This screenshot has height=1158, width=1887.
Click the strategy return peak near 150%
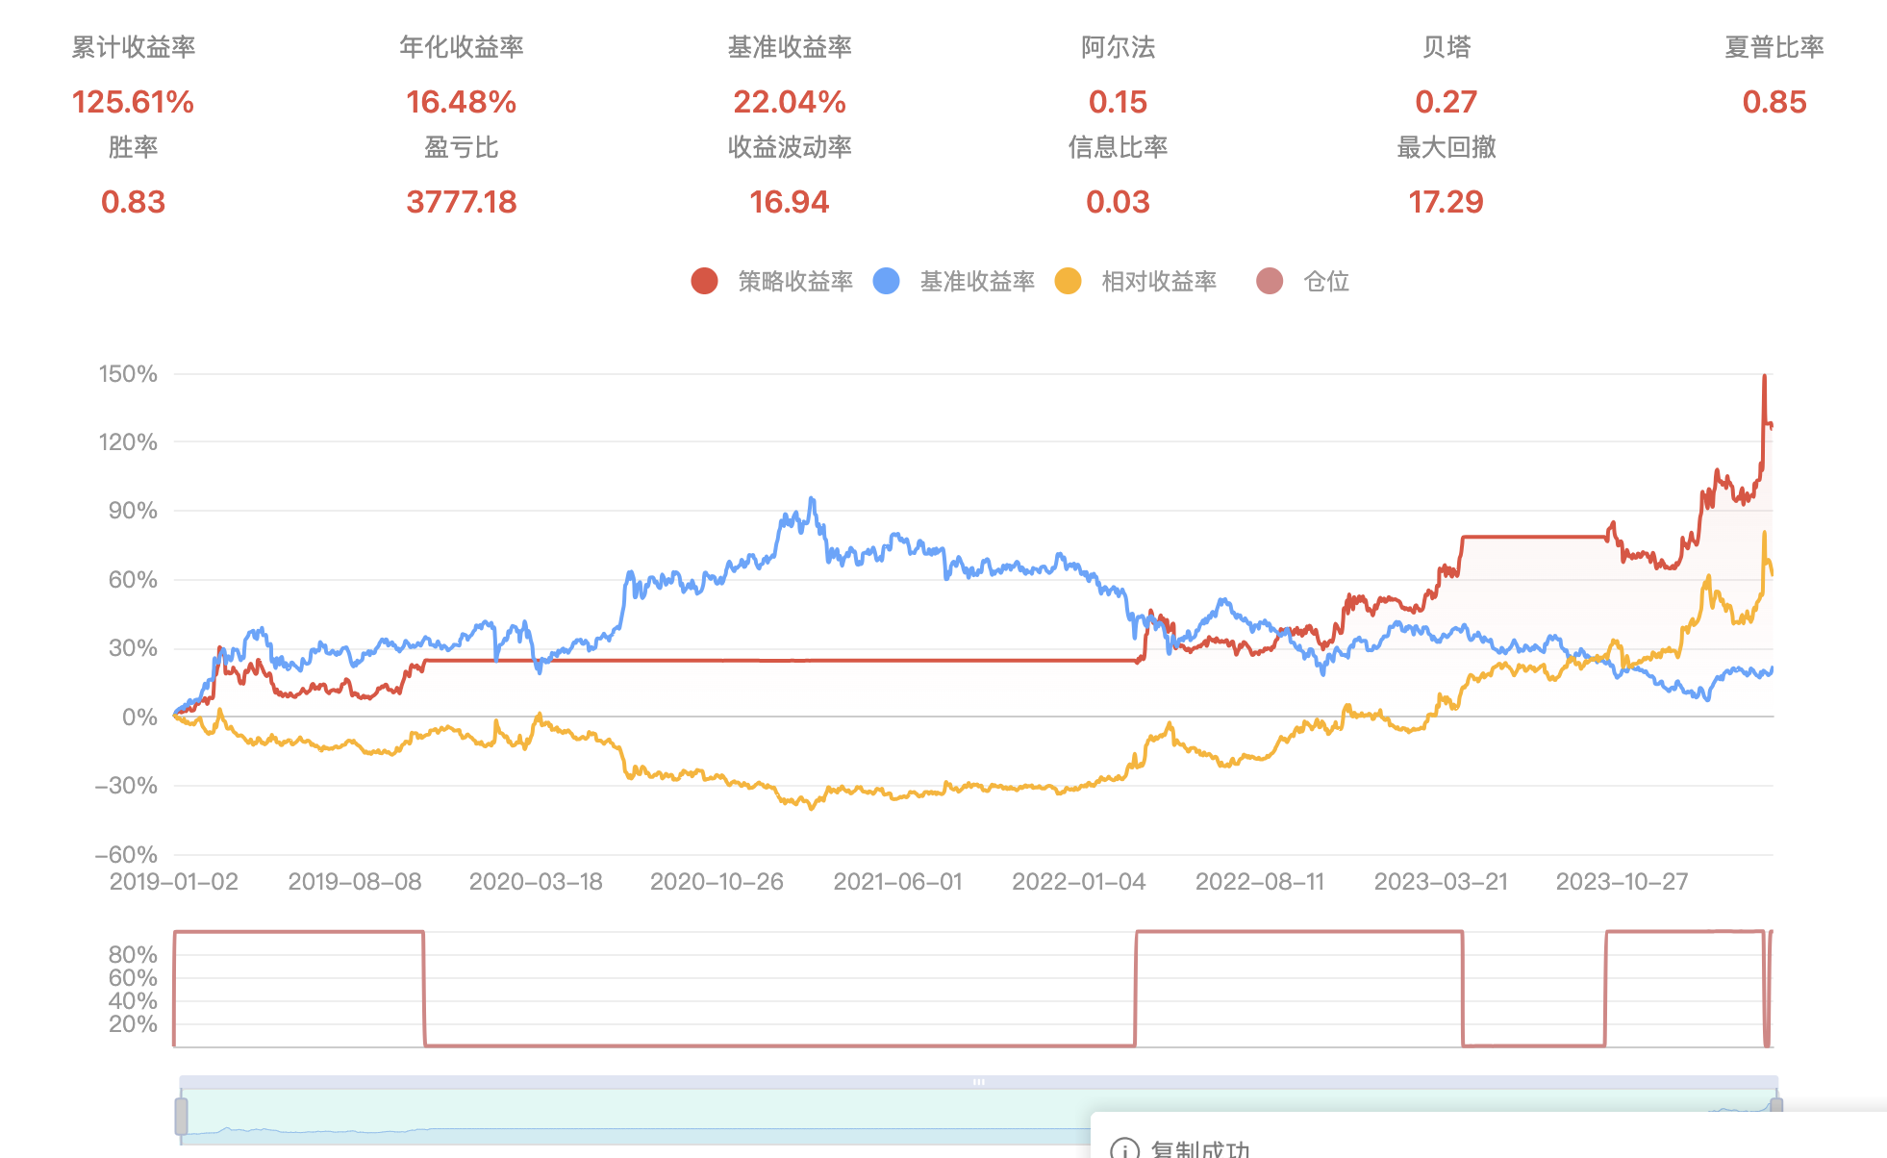[1764, 377]
